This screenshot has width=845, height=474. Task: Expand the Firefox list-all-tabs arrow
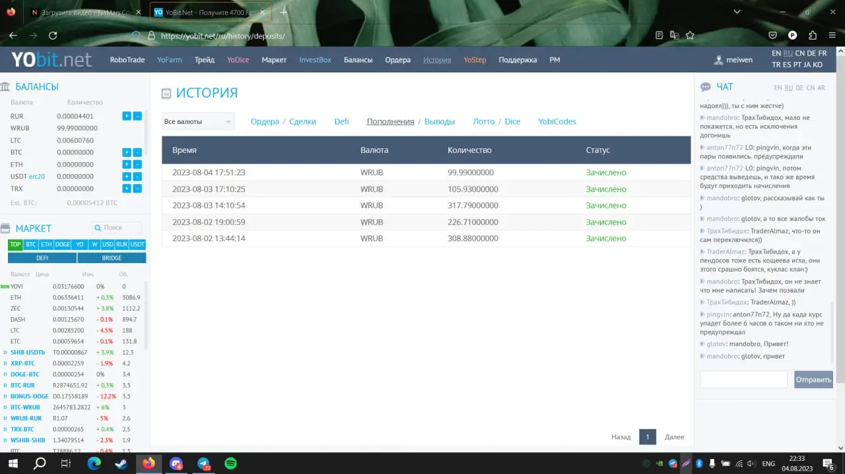coord(737,12)
